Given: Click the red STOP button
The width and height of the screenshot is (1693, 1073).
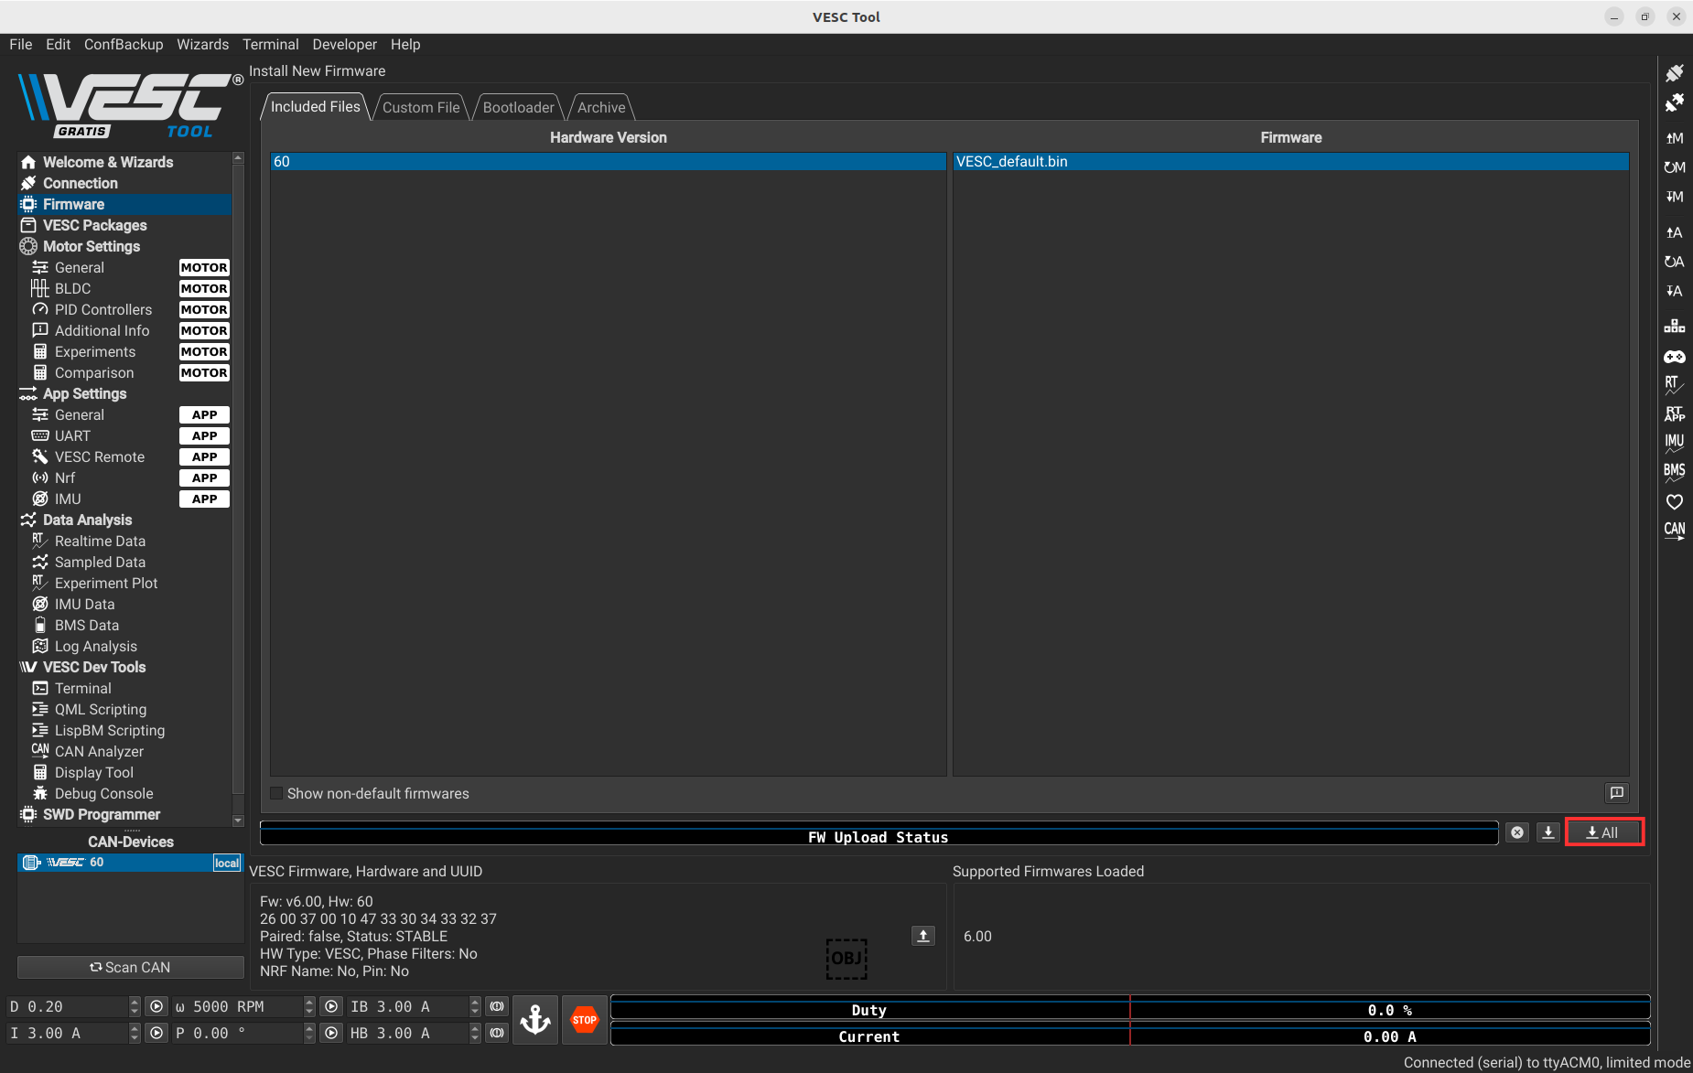Looking at the screenshot, I should pyautogui.click(x=585, y=1019).
